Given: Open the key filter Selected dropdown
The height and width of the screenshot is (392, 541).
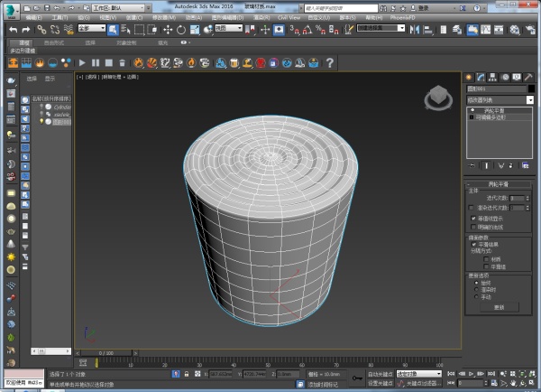Looking at the screenshot, I should pyautogui.click(x=418, y=374).
